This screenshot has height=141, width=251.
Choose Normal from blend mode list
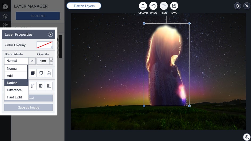pyautogui.click(x=16, y=69)
